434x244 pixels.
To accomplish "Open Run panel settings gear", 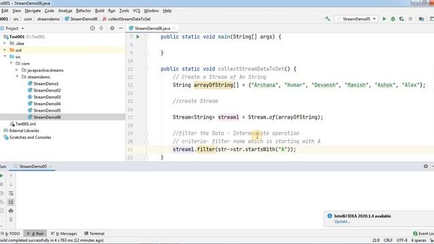I will pyautogui.click(x=426, y=166).
